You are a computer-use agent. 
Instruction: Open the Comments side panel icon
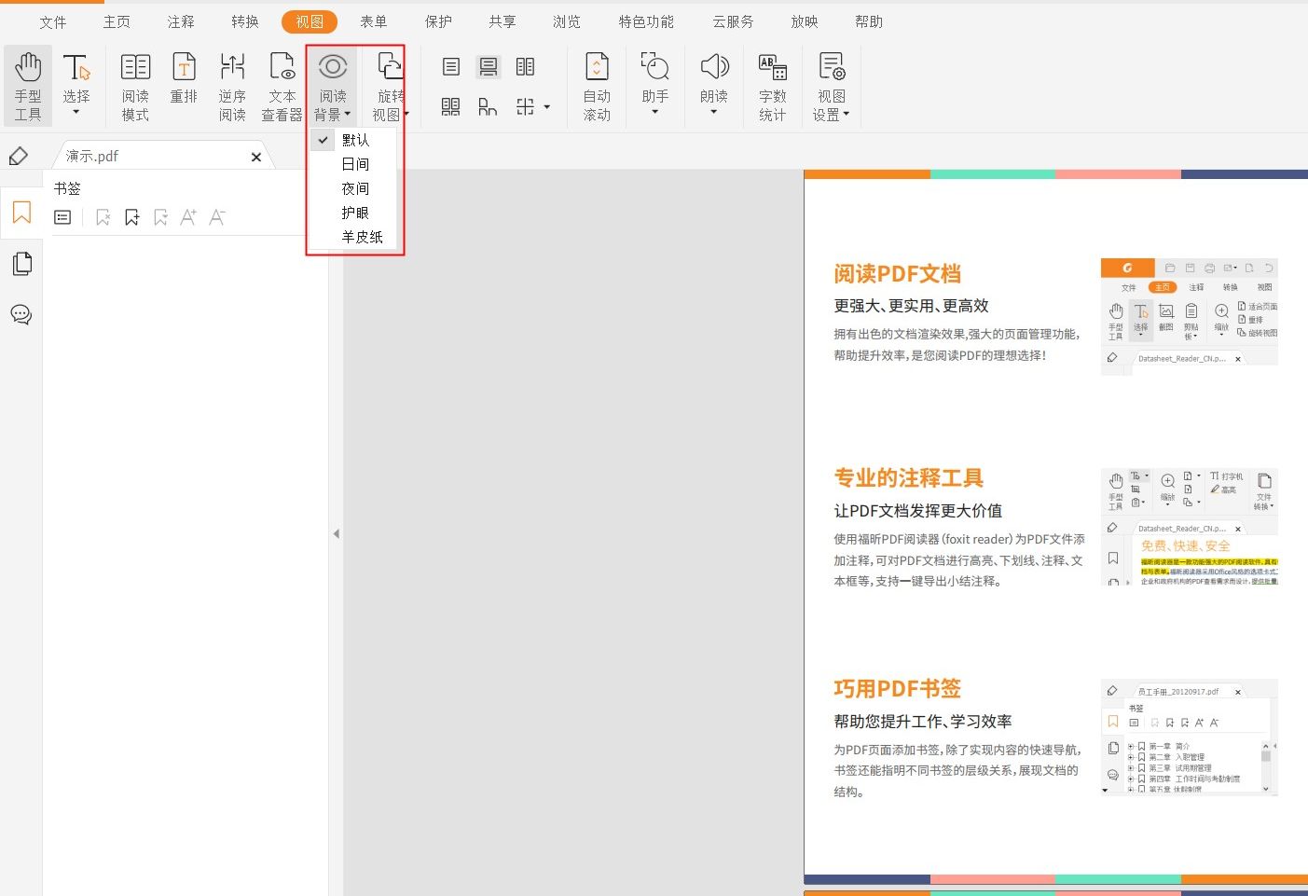point(21,315)
